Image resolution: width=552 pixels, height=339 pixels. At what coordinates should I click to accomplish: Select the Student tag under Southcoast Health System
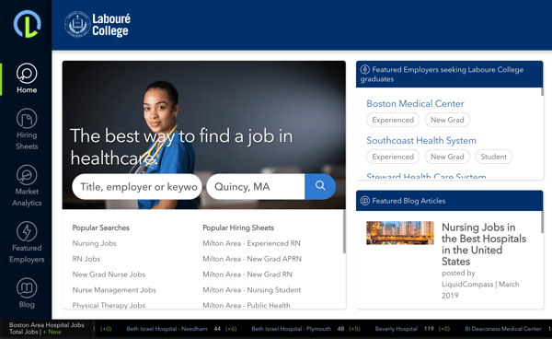(493, 157)
